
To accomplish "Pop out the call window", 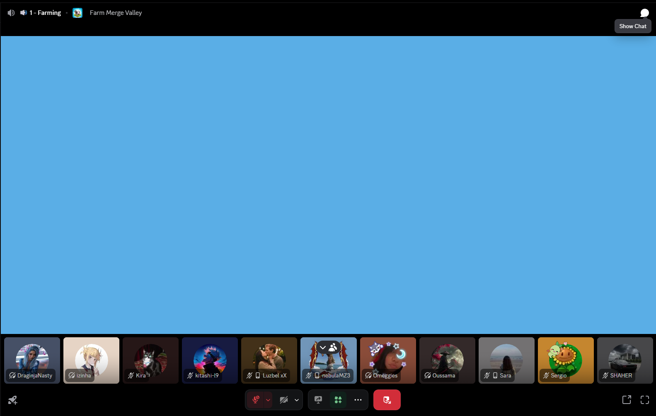I will 627,400.
